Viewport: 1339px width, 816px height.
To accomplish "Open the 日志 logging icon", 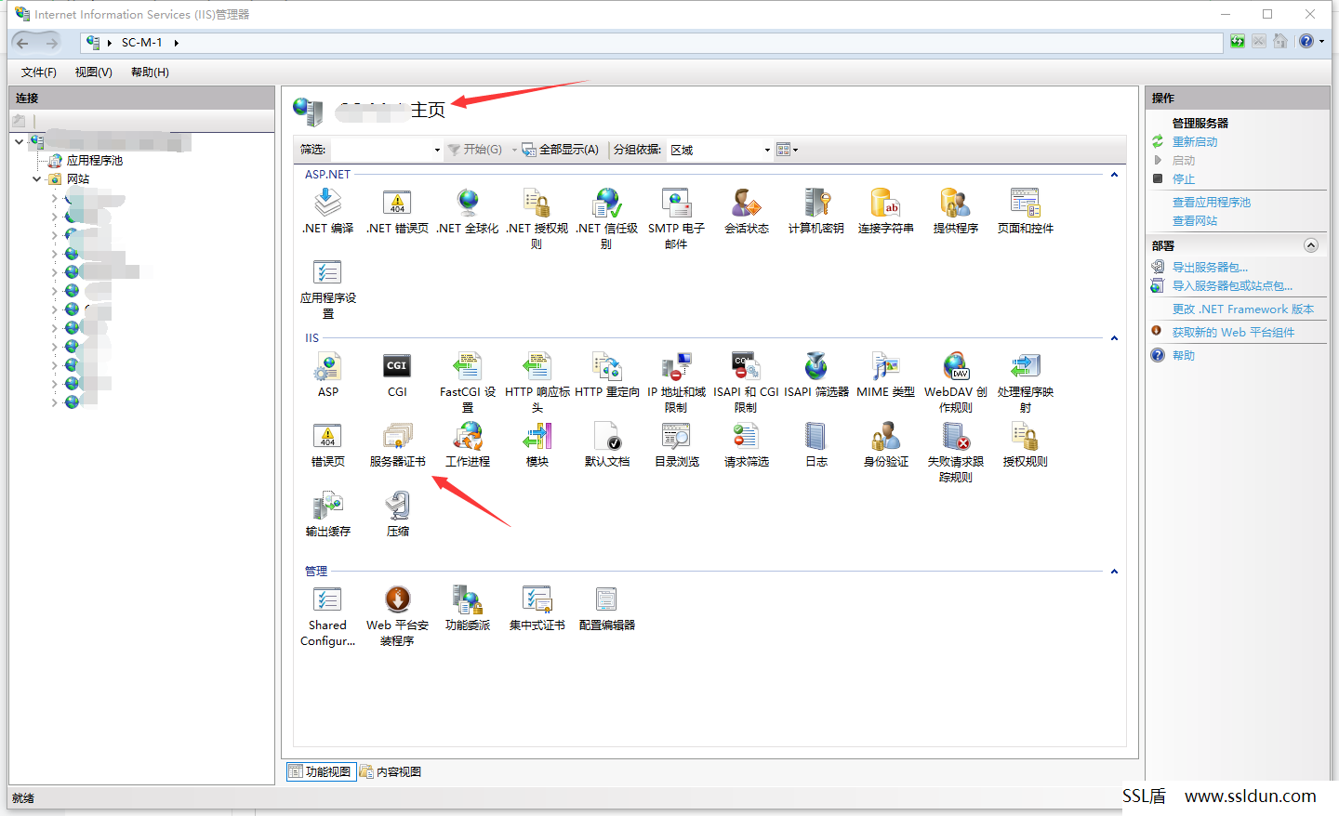I will pyautogui.click(x=815, y=444).
